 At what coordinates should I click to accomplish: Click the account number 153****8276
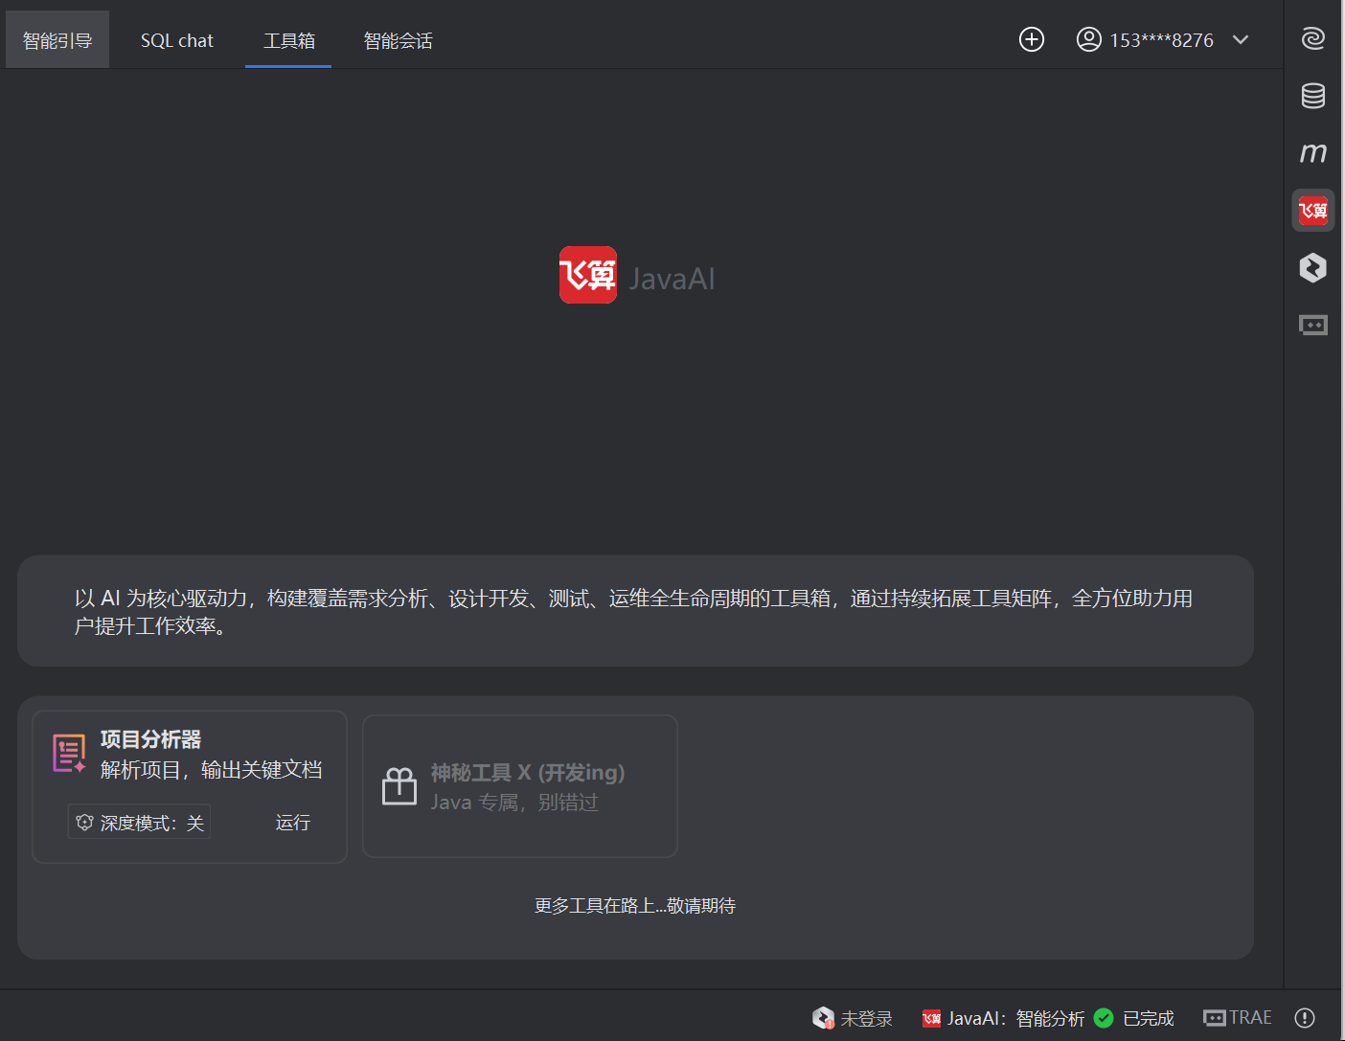(1161, 40)
